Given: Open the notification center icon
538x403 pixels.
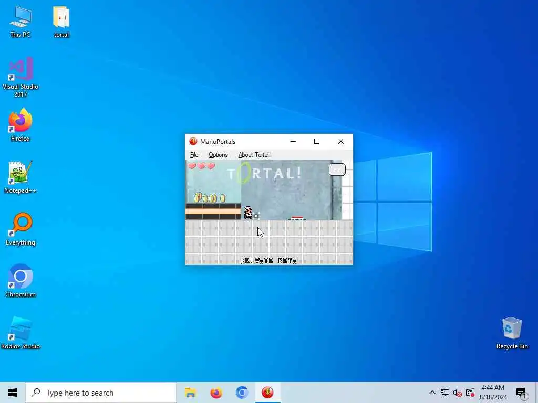Looking at the screenshot, I should point(521,393).
